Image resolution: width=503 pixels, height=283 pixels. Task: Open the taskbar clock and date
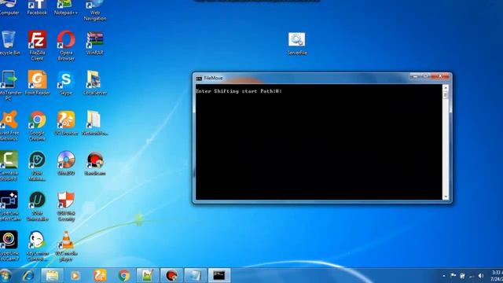coord(497,276)
